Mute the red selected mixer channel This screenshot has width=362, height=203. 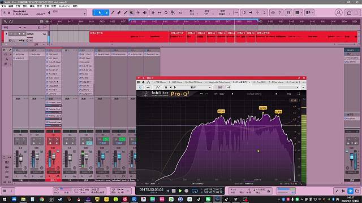tap(50, 139)
